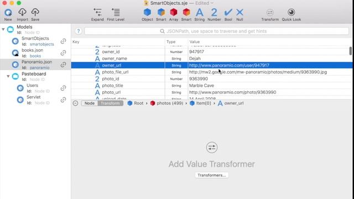Click the First Level toolbar icon
354x199 pixels.
click(116, 12)
